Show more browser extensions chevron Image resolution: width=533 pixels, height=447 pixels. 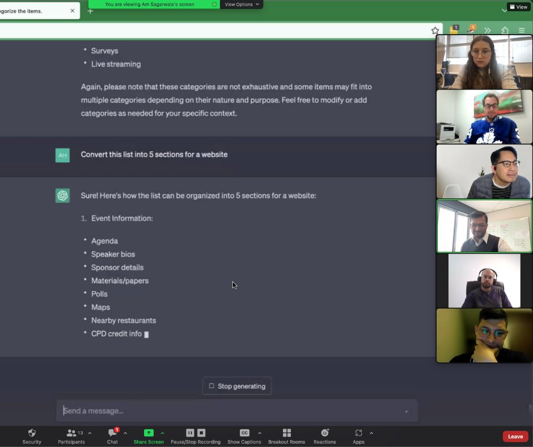[488, 30]
